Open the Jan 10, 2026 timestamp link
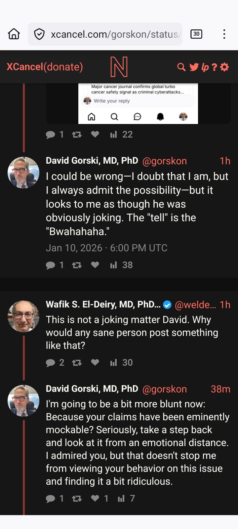The width and height of the screenshot is (238, 529). point(106,248)
